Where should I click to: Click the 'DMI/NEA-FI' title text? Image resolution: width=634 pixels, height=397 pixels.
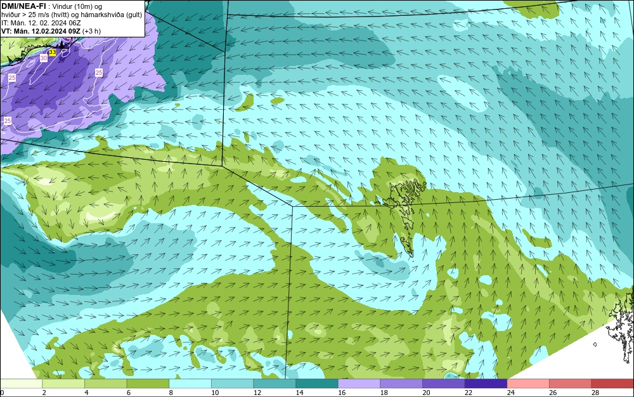[23, 6]
